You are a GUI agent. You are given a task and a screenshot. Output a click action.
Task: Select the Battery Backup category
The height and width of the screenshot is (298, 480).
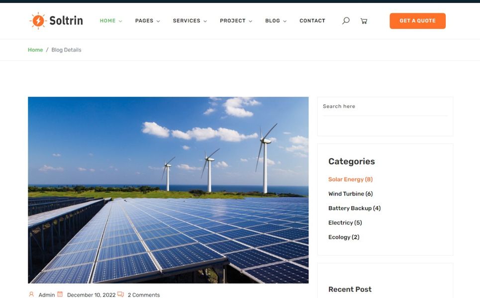pos(354,208)
